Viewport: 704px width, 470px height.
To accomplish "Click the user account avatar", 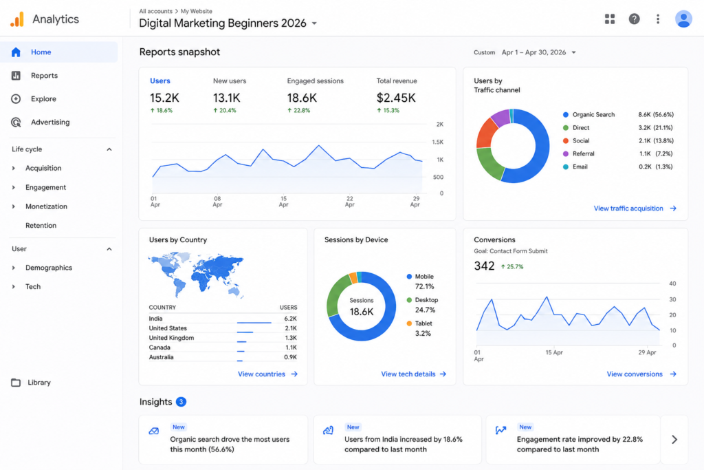I will 683,19.
